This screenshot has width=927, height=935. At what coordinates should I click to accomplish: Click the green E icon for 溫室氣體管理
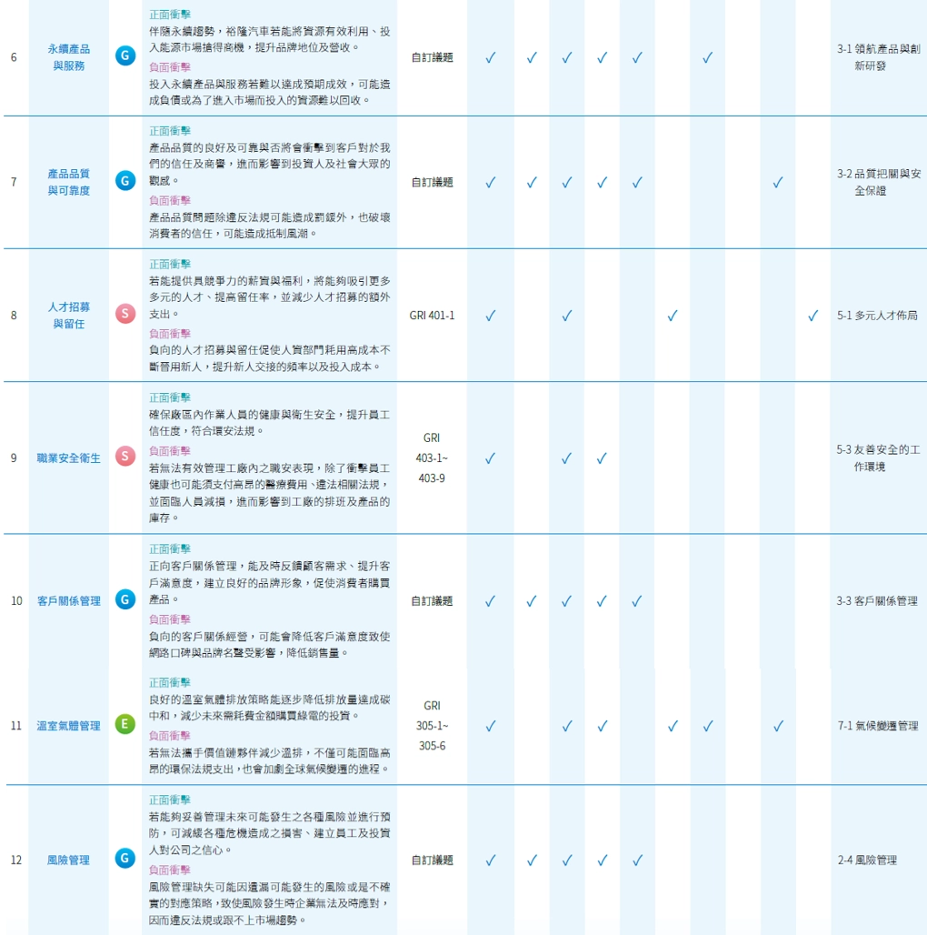tap(125, 725)
